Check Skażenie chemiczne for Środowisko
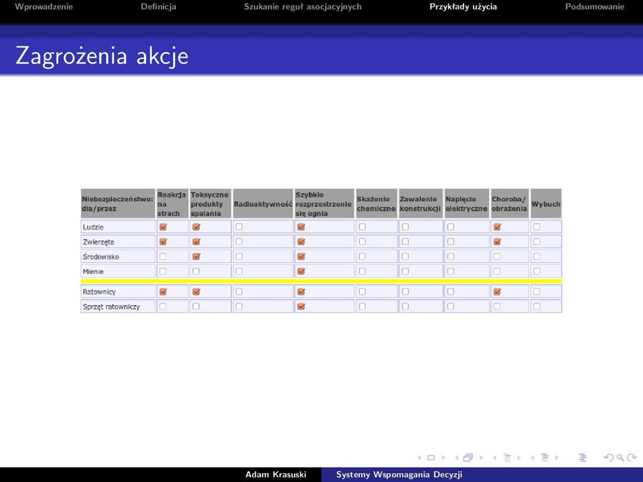This screenshot has height=482, width=643. pos(362,256)
